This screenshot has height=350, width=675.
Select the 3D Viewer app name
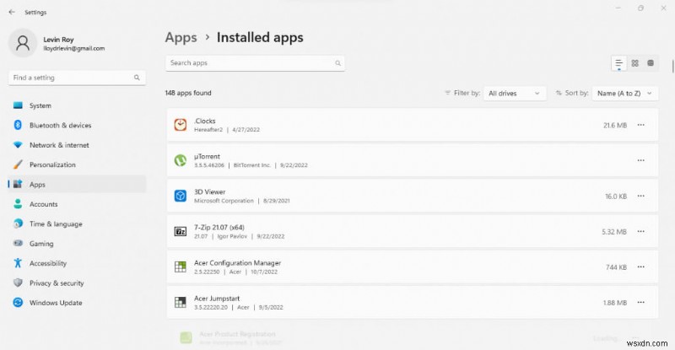coord(209,192)
